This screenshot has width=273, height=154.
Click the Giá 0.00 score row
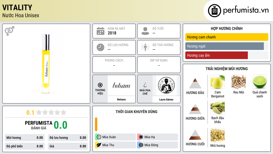[x=68, y=146]
